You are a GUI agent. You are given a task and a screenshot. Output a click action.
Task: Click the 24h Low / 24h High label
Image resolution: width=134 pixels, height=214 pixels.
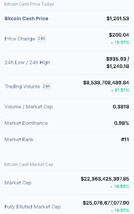pos(27,62)
